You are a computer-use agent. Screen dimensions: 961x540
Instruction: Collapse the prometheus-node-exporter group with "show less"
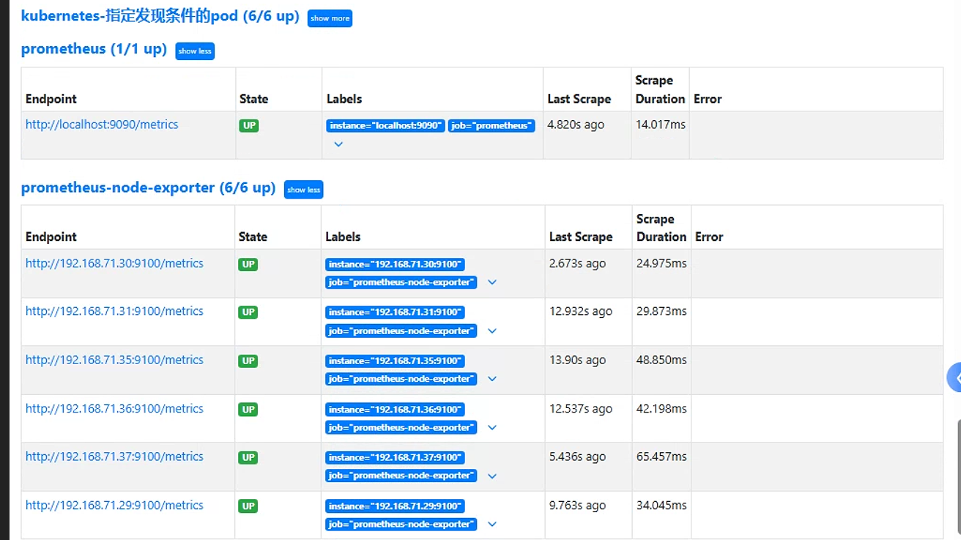[303, 190]
